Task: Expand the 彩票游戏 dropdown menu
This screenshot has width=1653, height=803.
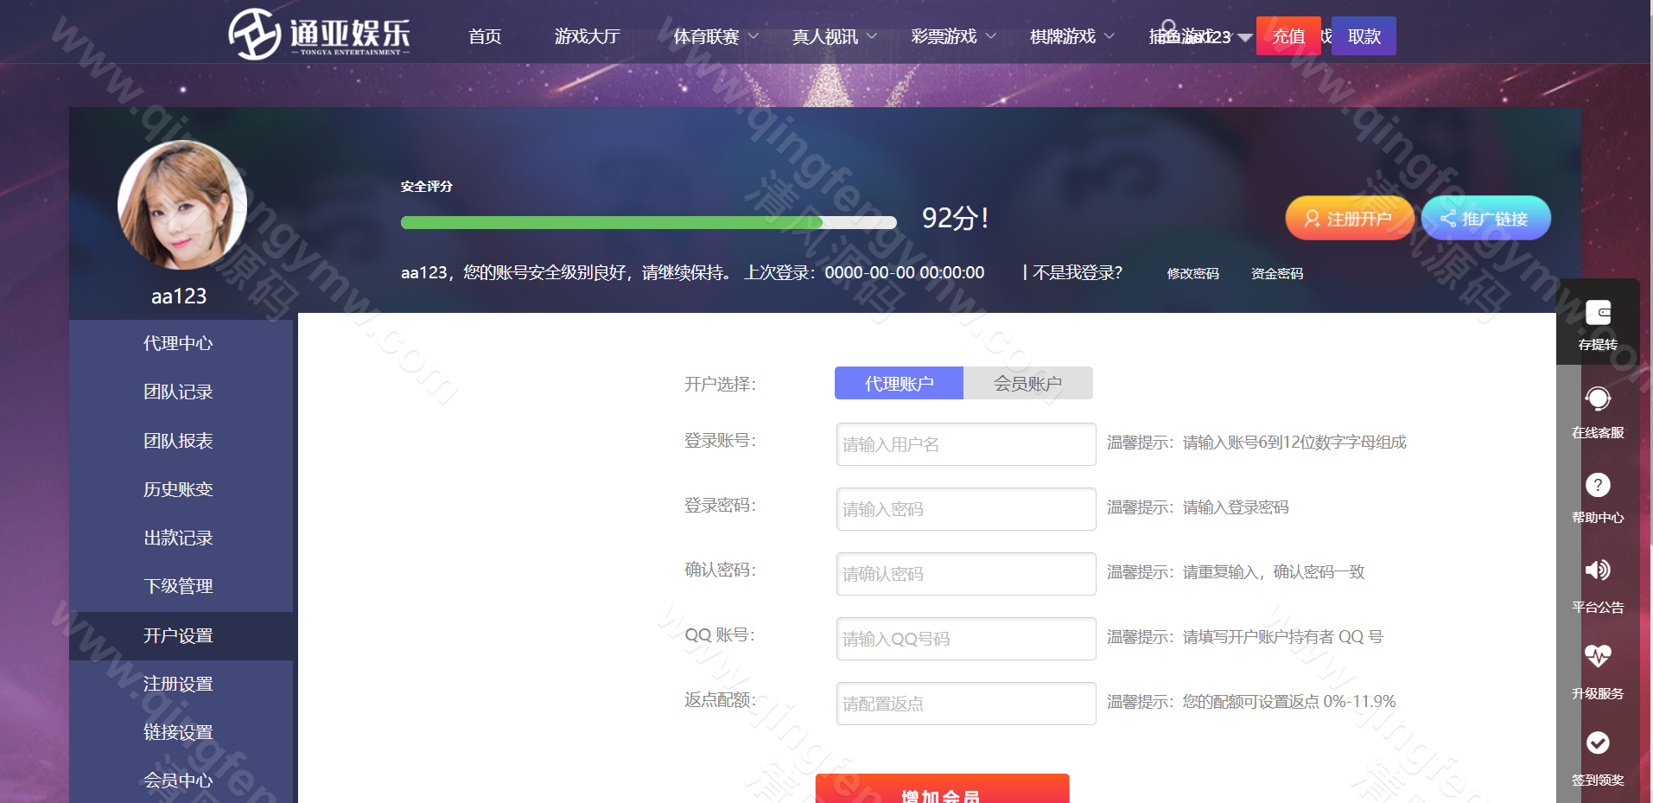Action: [953, 36]
